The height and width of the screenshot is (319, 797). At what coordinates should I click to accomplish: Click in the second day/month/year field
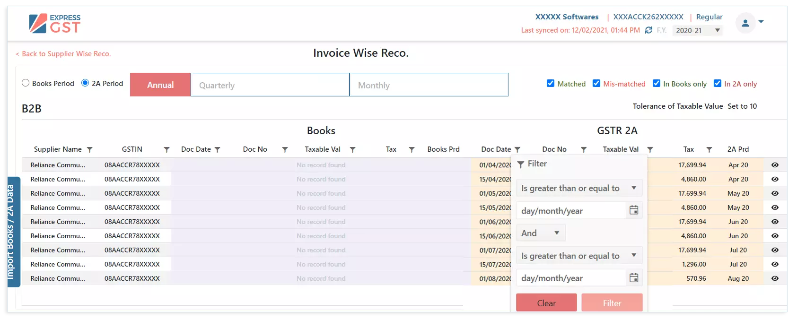click(x=571, y=278)
